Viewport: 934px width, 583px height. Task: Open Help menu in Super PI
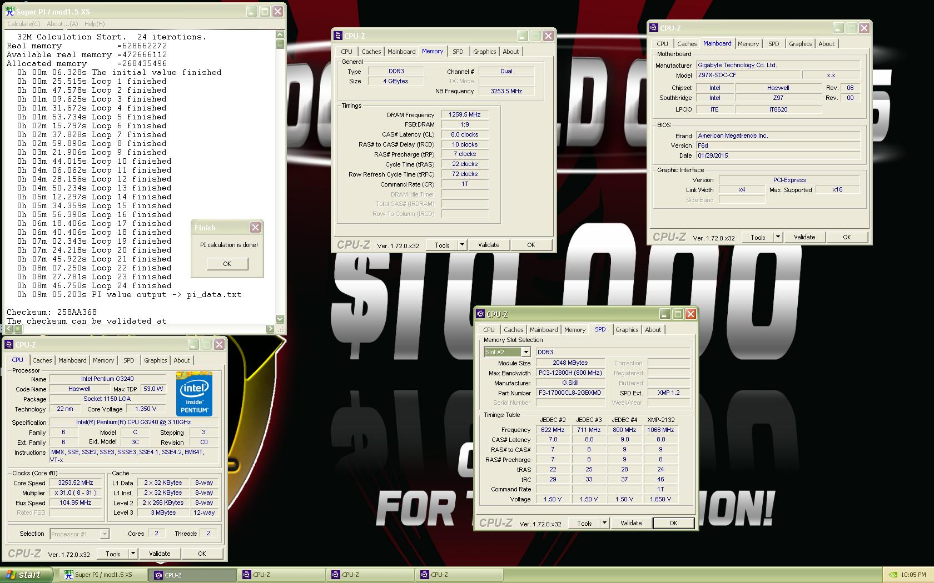click(95, 24)
